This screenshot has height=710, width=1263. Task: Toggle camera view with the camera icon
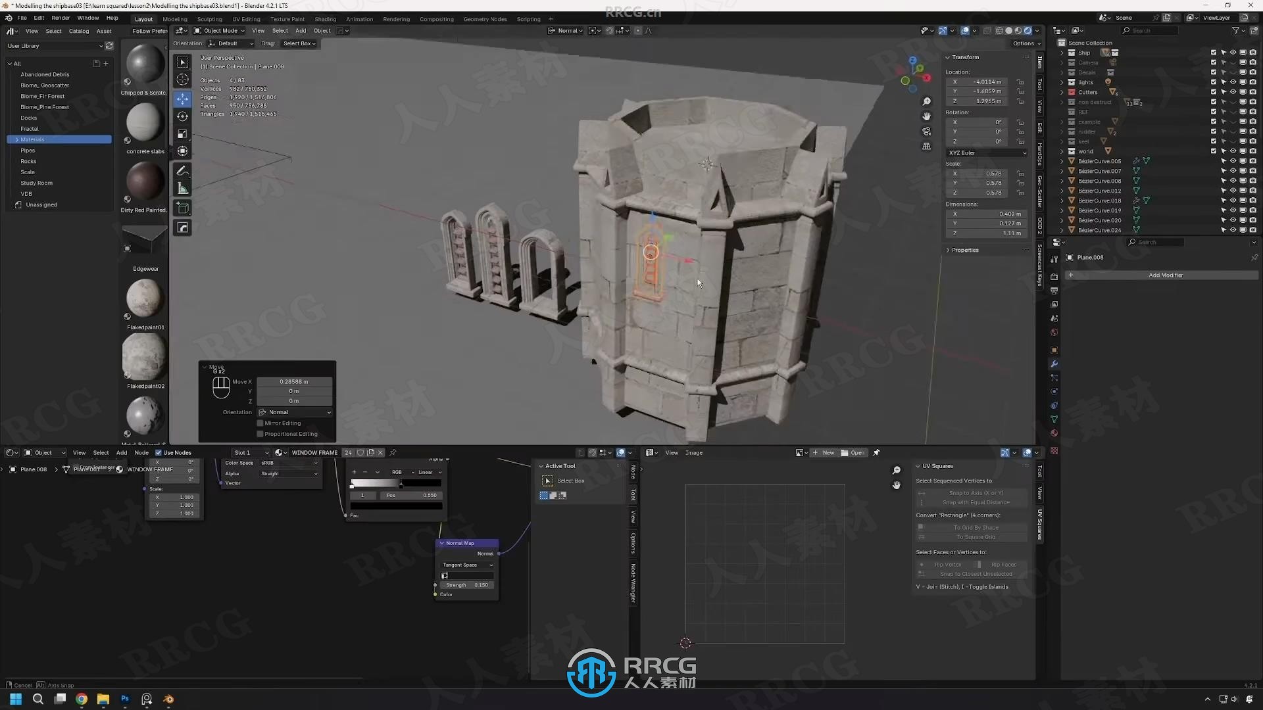(x=926, y=131)
